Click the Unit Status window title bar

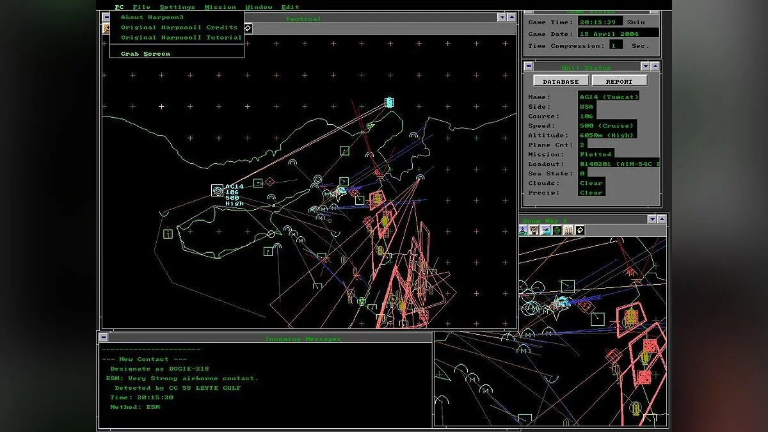[x=586, y=67]
